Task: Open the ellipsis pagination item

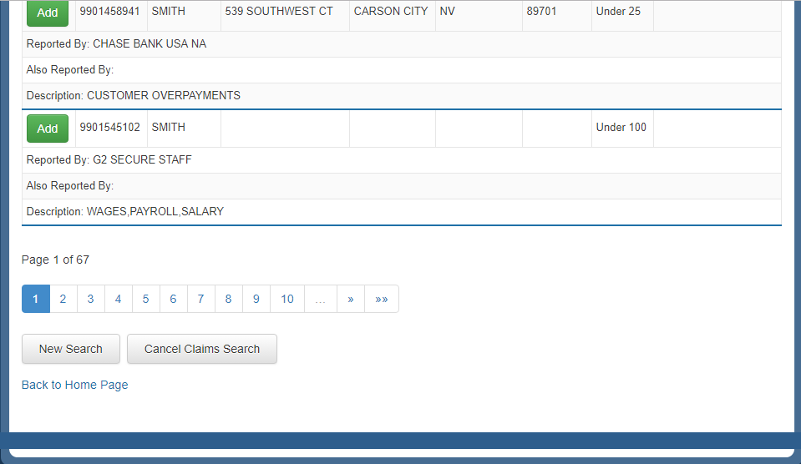Action: click(320, 299)
